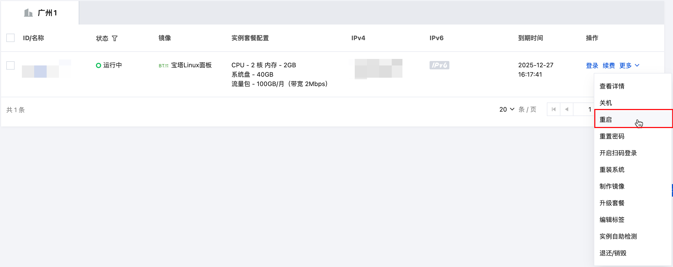The image size is (673, 267).
Task: Expand the 更多 actions dropdown
Action: [x=629, y=65]
